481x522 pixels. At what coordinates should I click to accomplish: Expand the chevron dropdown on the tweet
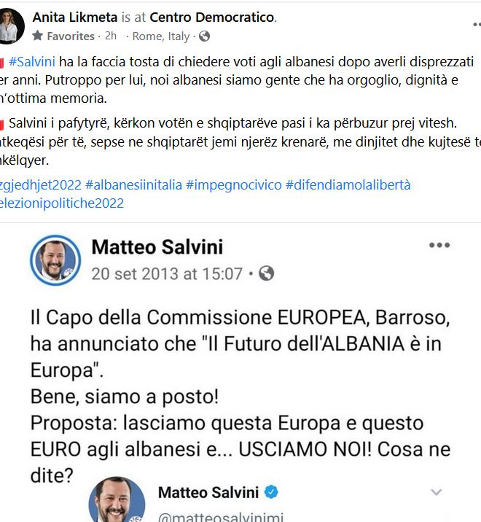436,491
